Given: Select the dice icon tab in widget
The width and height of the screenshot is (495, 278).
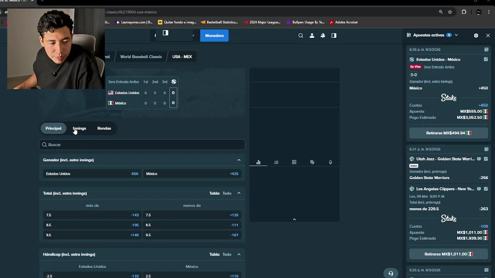Looking at the screenshot, I should coord(312,162).
